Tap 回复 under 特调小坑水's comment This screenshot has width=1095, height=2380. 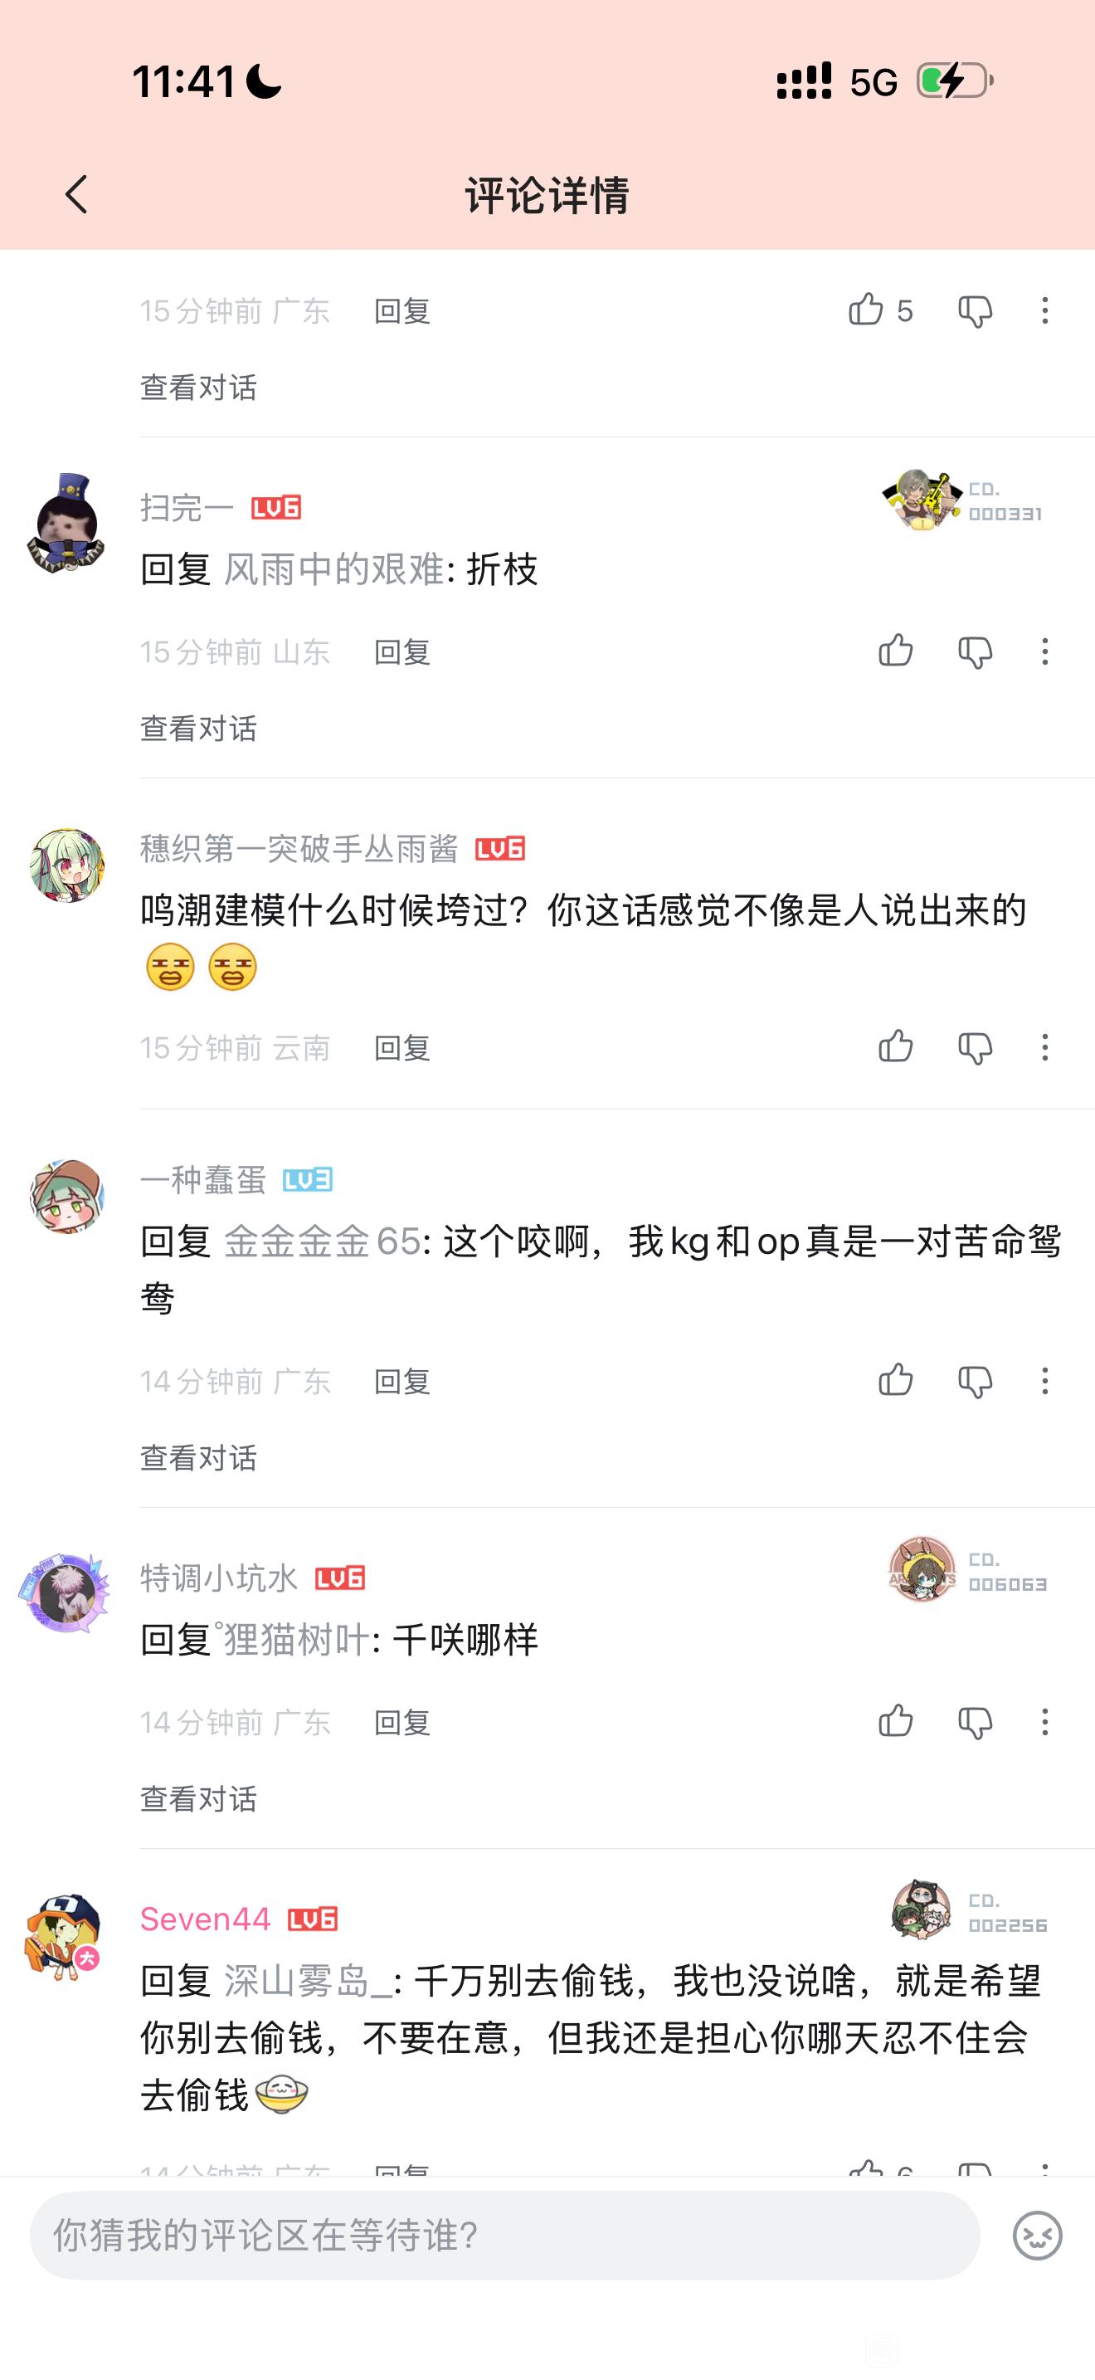tap(402, 1722)
